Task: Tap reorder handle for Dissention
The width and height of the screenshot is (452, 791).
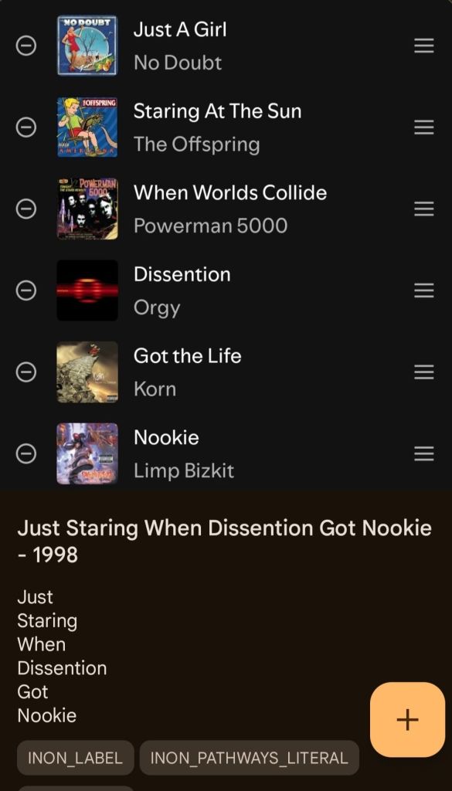Action: (423, 290)
